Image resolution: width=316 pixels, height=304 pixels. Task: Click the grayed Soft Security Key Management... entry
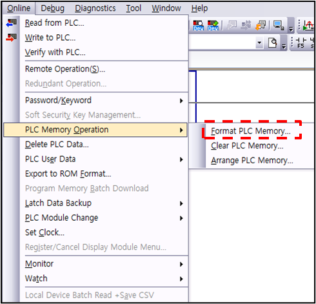click(x=83, y=115)
